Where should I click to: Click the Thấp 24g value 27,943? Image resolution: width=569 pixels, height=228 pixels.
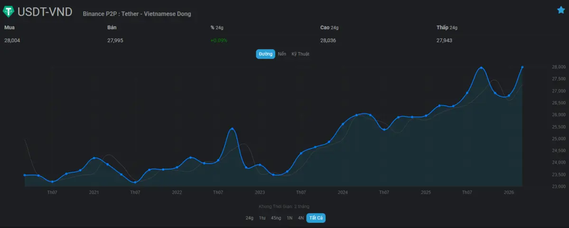pyautogui.click(x=444, y=40)
